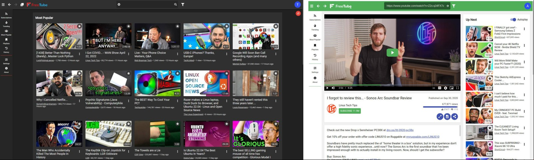Open Trending in dark window sidebar
534x160 pixels.
tap(6, 24)
